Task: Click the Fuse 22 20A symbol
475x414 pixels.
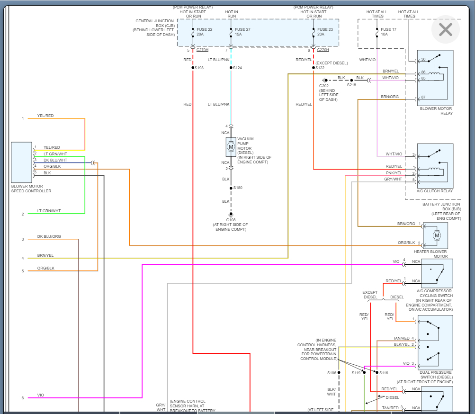Action: click(x=193, y=33)
